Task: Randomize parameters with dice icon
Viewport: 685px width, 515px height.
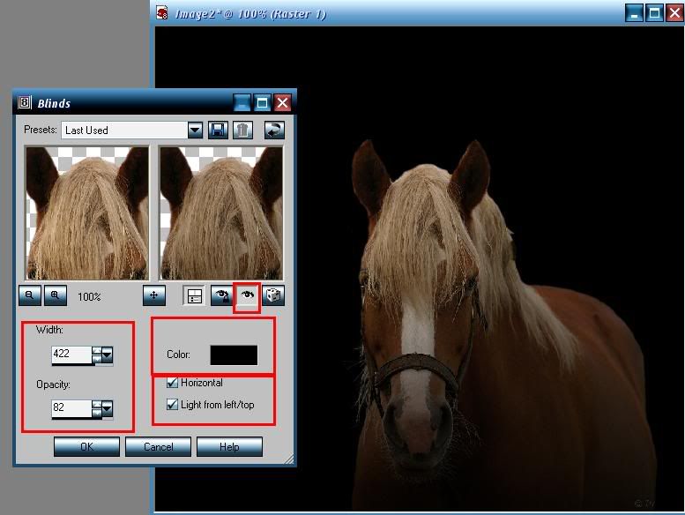Action: click(x=273, y=295)
